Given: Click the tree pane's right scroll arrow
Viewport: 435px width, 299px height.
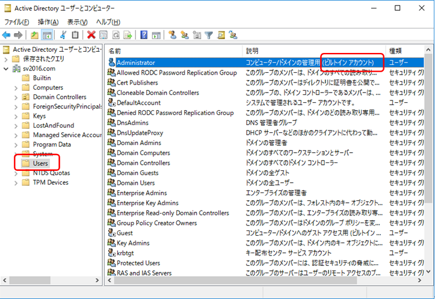Looking at the screenshot, I should click(97, 280).
